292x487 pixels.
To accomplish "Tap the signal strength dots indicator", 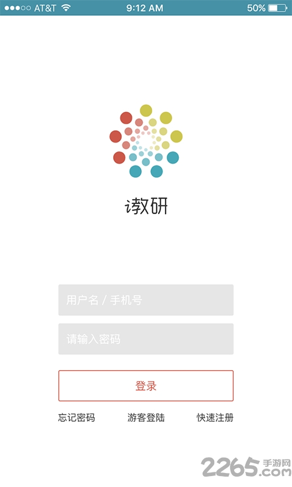I will coord(18,8).
